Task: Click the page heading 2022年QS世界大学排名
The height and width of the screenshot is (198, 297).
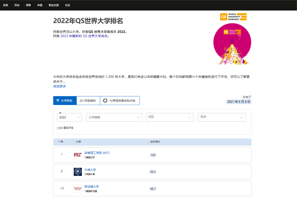Action: pyautogui.click(x=88, y=21)
